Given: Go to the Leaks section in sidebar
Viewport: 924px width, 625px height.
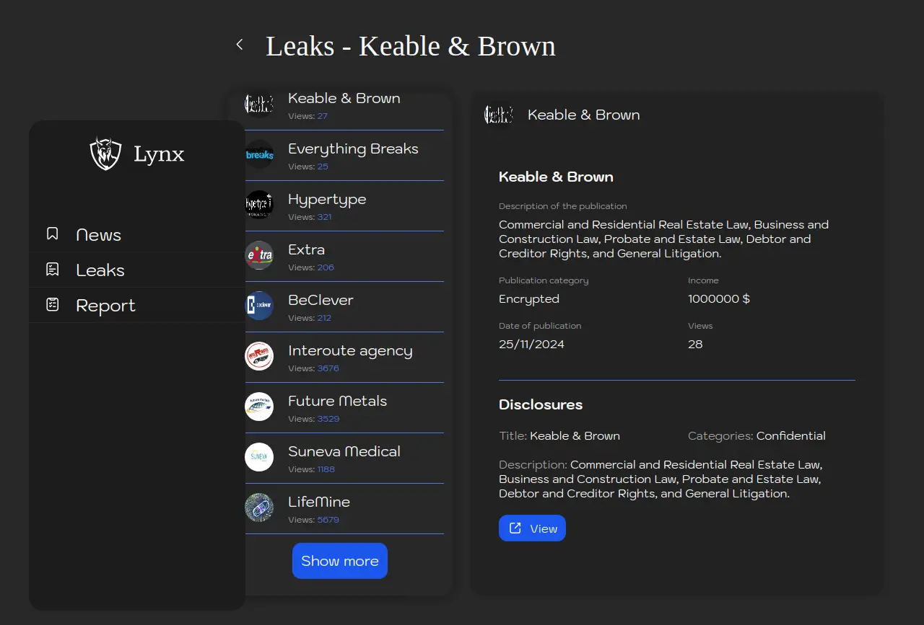Looking at the screenshot, I should pos(100,270).
